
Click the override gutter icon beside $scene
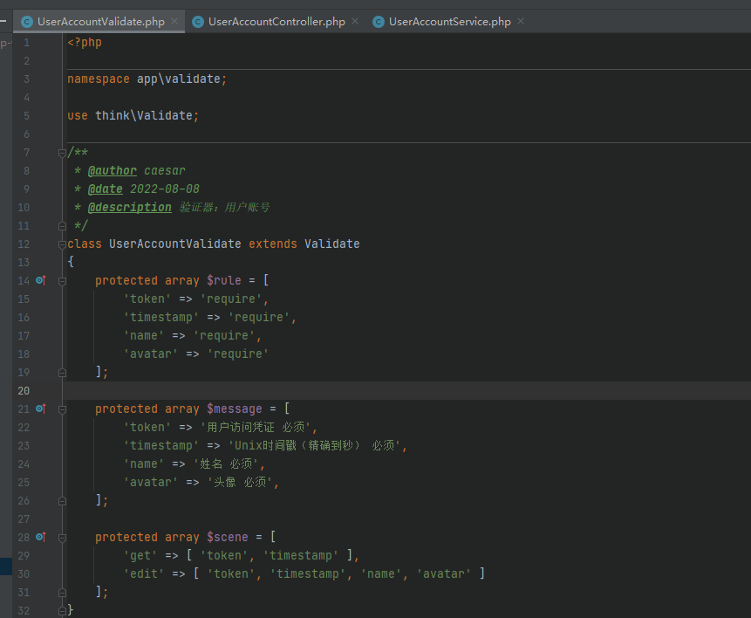coord(41,537)
